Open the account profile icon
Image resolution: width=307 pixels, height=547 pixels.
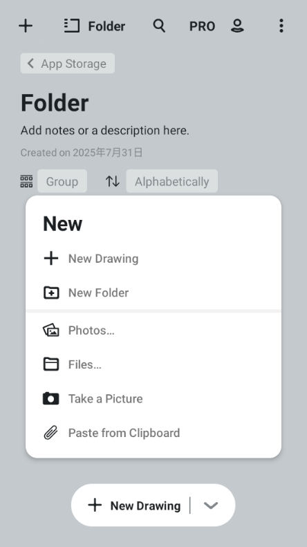pos(237,26)
